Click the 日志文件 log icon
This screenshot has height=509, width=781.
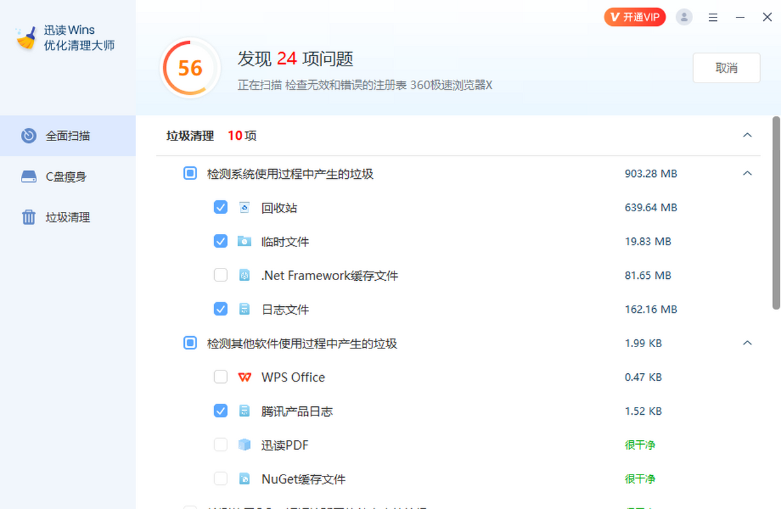[245, 309]
